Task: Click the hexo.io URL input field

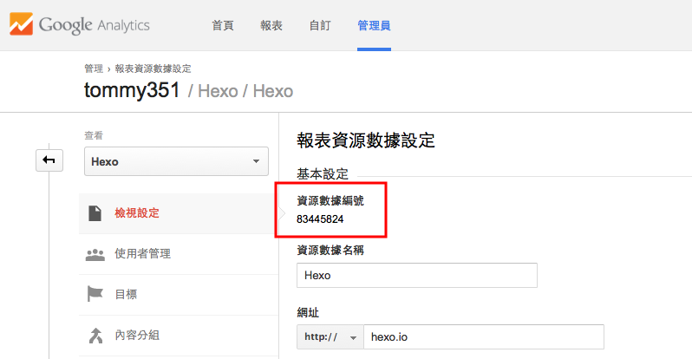Action: point(483,336)
